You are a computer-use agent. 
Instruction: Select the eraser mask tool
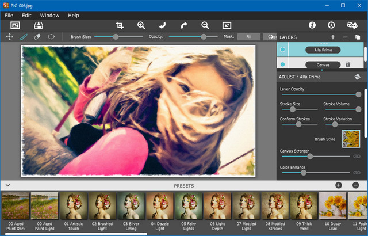pos(38,36)
